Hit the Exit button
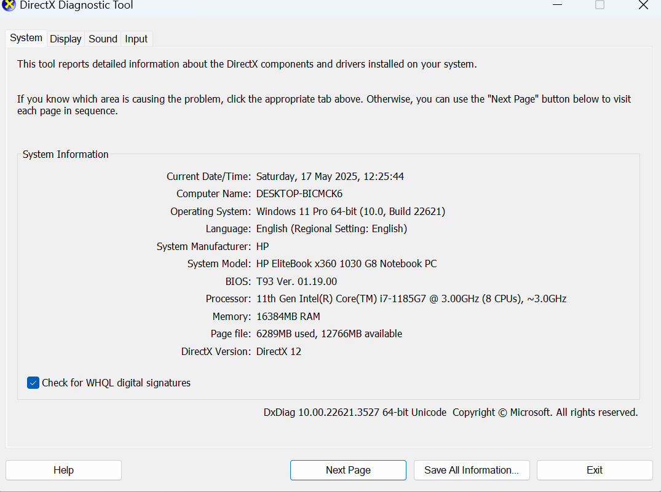661x492 pixels. tap(595, 470)
